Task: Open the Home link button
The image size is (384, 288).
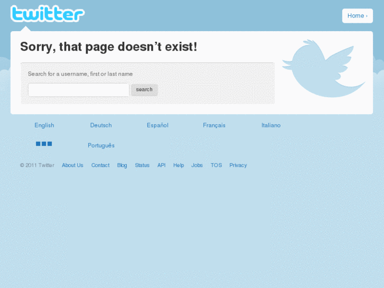Action: [x=357, y=16]
